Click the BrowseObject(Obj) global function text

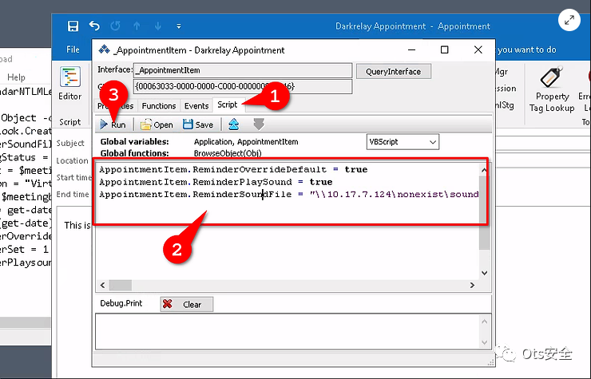228,153
